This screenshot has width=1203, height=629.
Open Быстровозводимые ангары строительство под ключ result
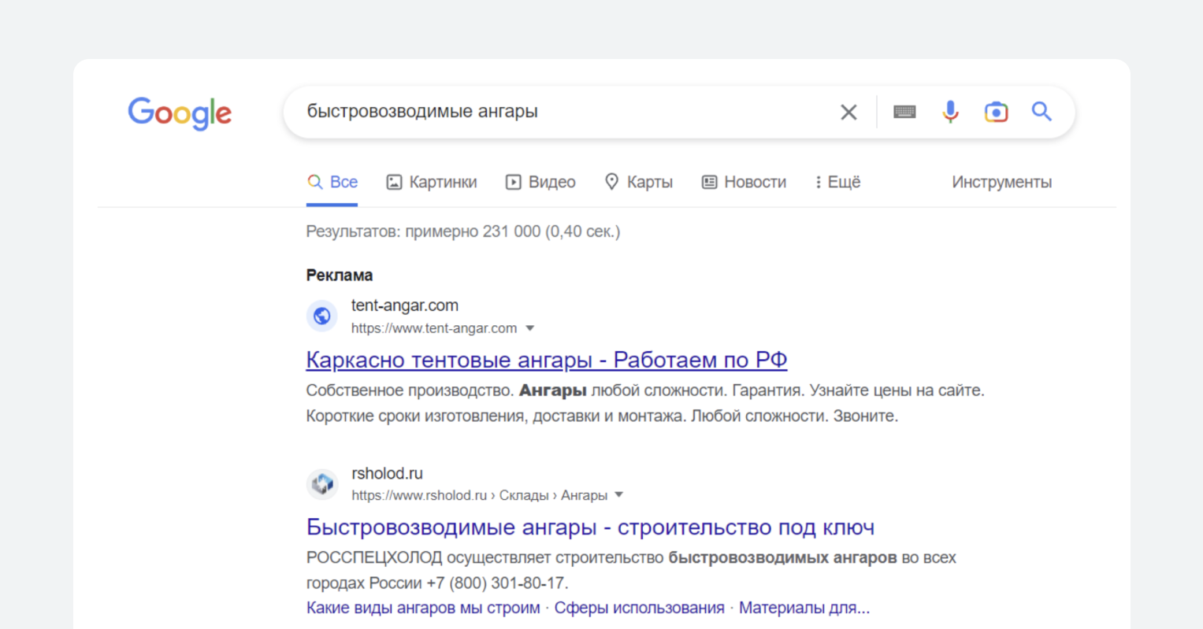coord(590,527)
